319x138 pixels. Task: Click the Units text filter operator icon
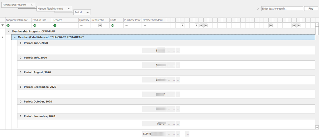tap(112, 26)
